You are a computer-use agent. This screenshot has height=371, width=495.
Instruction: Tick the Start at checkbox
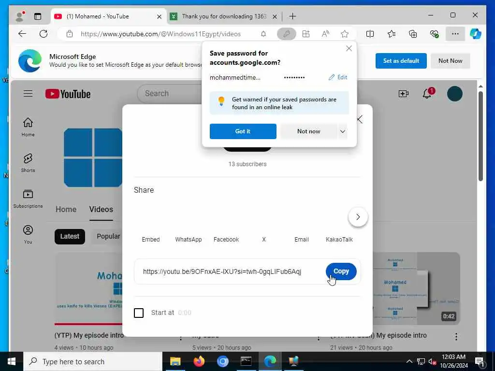click(x=139, y=313)
